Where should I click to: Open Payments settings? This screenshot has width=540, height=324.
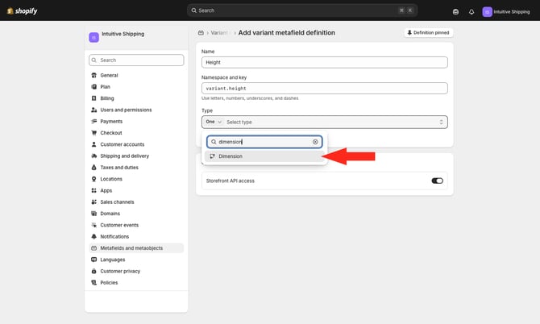(x=111, y=121)
